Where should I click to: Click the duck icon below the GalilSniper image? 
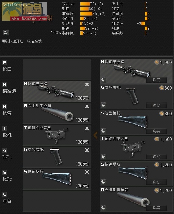click(5, 33)
